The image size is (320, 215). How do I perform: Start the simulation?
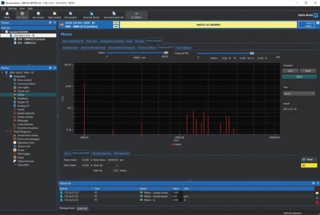(x=290, y=71)
